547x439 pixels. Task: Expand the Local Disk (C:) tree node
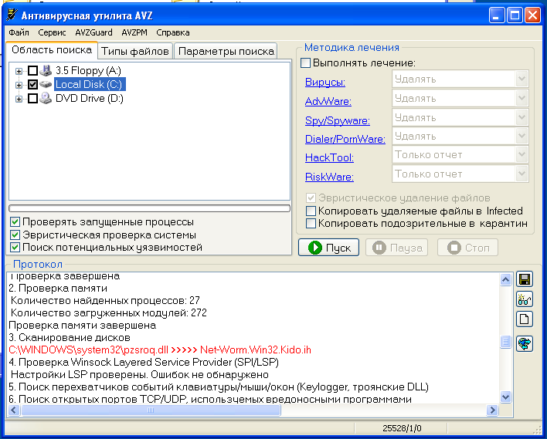19,85
